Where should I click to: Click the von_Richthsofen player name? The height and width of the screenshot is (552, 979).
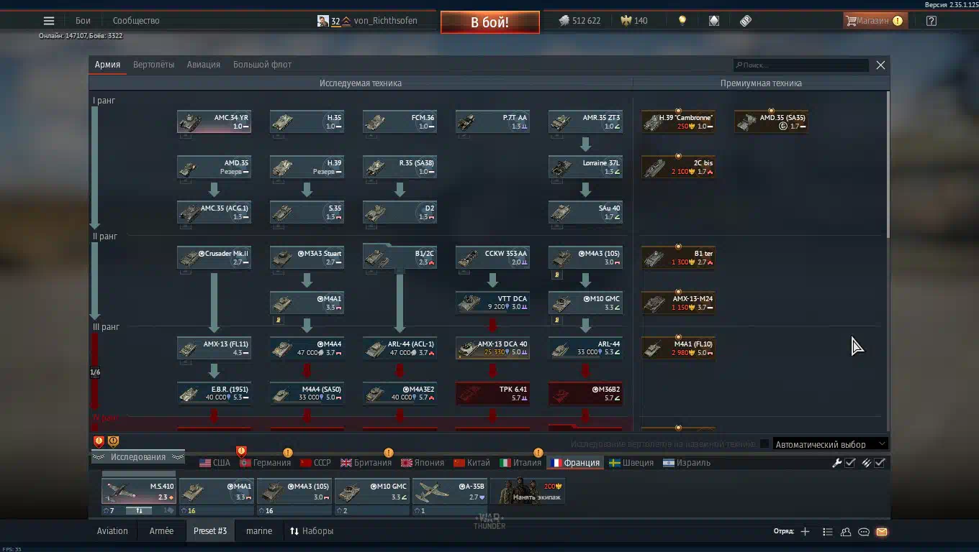pos(385,21)
